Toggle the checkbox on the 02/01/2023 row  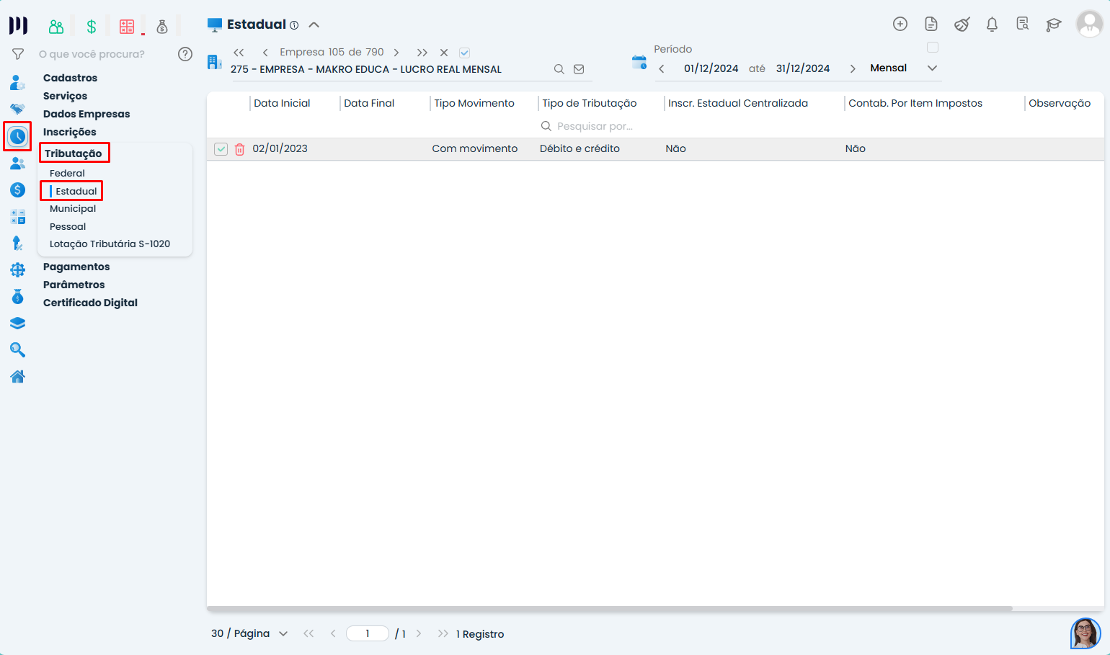221,149
